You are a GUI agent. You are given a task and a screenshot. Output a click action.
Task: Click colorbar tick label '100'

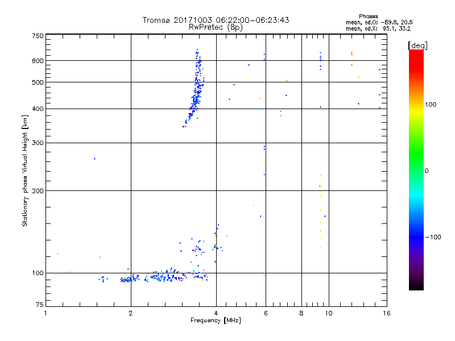pos(431,105)
